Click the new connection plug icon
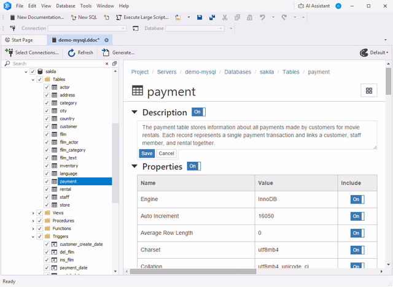Screen dimensions: 393x287 [x=12, y=28]
